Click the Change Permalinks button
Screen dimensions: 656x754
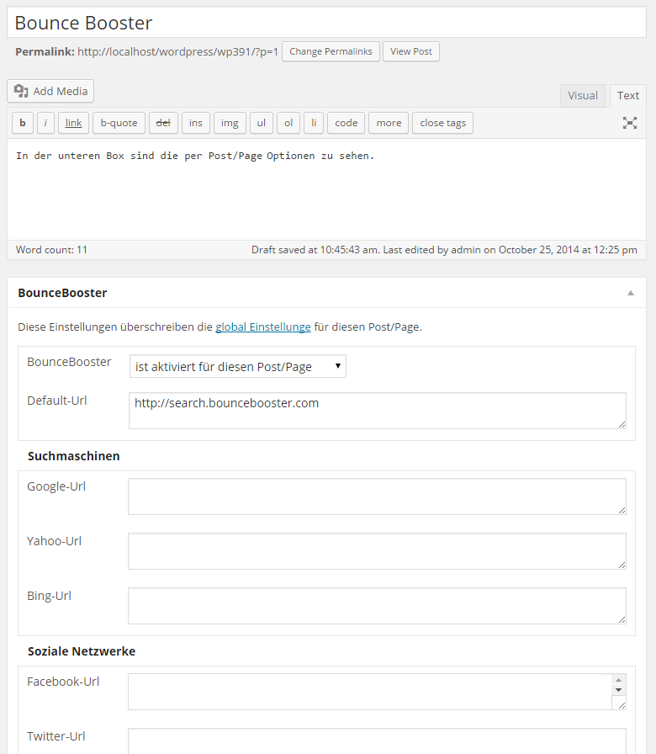pyautogui.click(x=331, y=51)
